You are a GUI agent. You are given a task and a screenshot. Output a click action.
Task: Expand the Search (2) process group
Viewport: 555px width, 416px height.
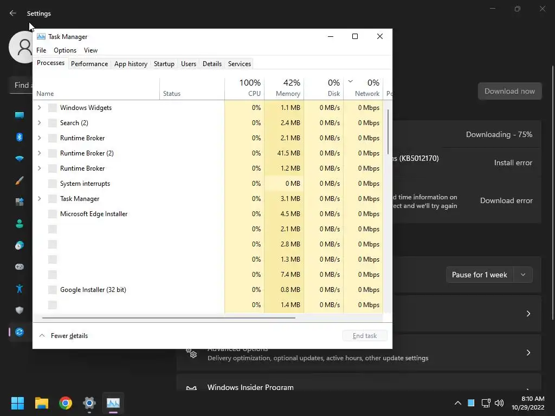pyautogui.click(x=39, y=123)
